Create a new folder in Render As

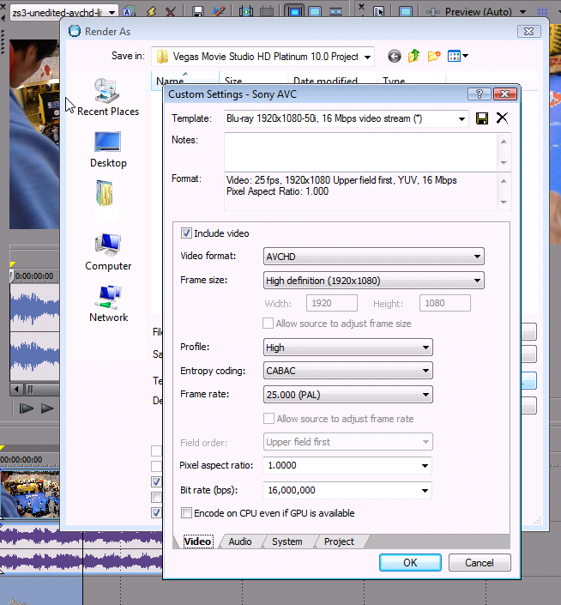434,57
